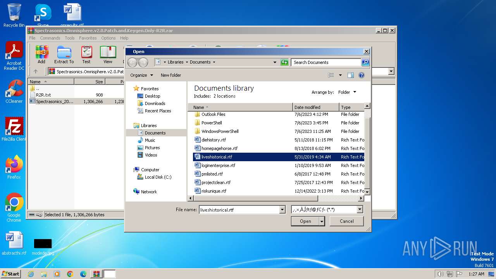The image size is (496, 279).
Task: Open Recycle Bin desktop icon
Action: click(x=14, y=15)
